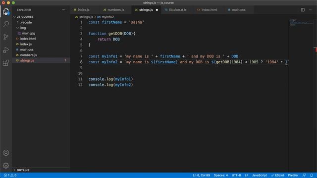Open the Accounts menu icon
Image resolution: width=317 pixels, height=178 pixels.
point(6,153)
